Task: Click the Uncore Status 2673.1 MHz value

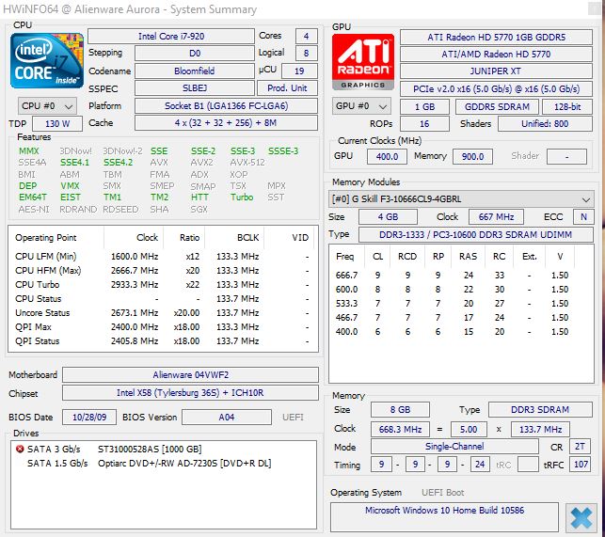Action: coord(135,313)
